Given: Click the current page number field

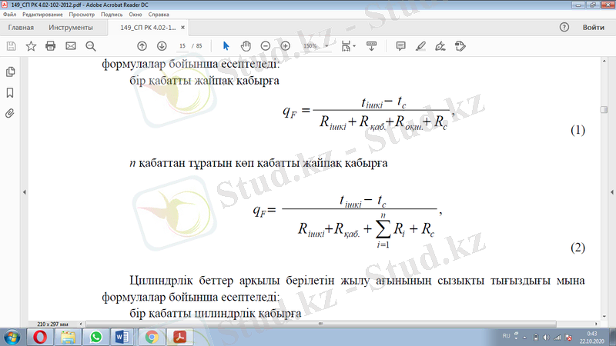Looking at the screenshot, I should (182, 46).
